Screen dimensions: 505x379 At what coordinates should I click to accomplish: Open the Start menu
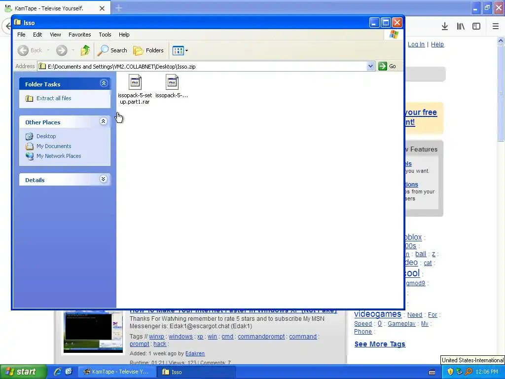[23, 372]
